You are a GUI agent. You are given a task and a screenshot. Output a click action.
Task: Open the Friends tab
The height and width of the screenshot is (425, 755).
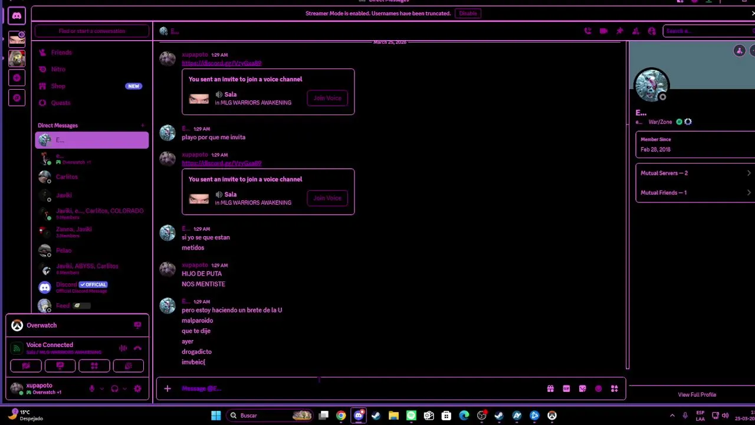tap(92, 53)
